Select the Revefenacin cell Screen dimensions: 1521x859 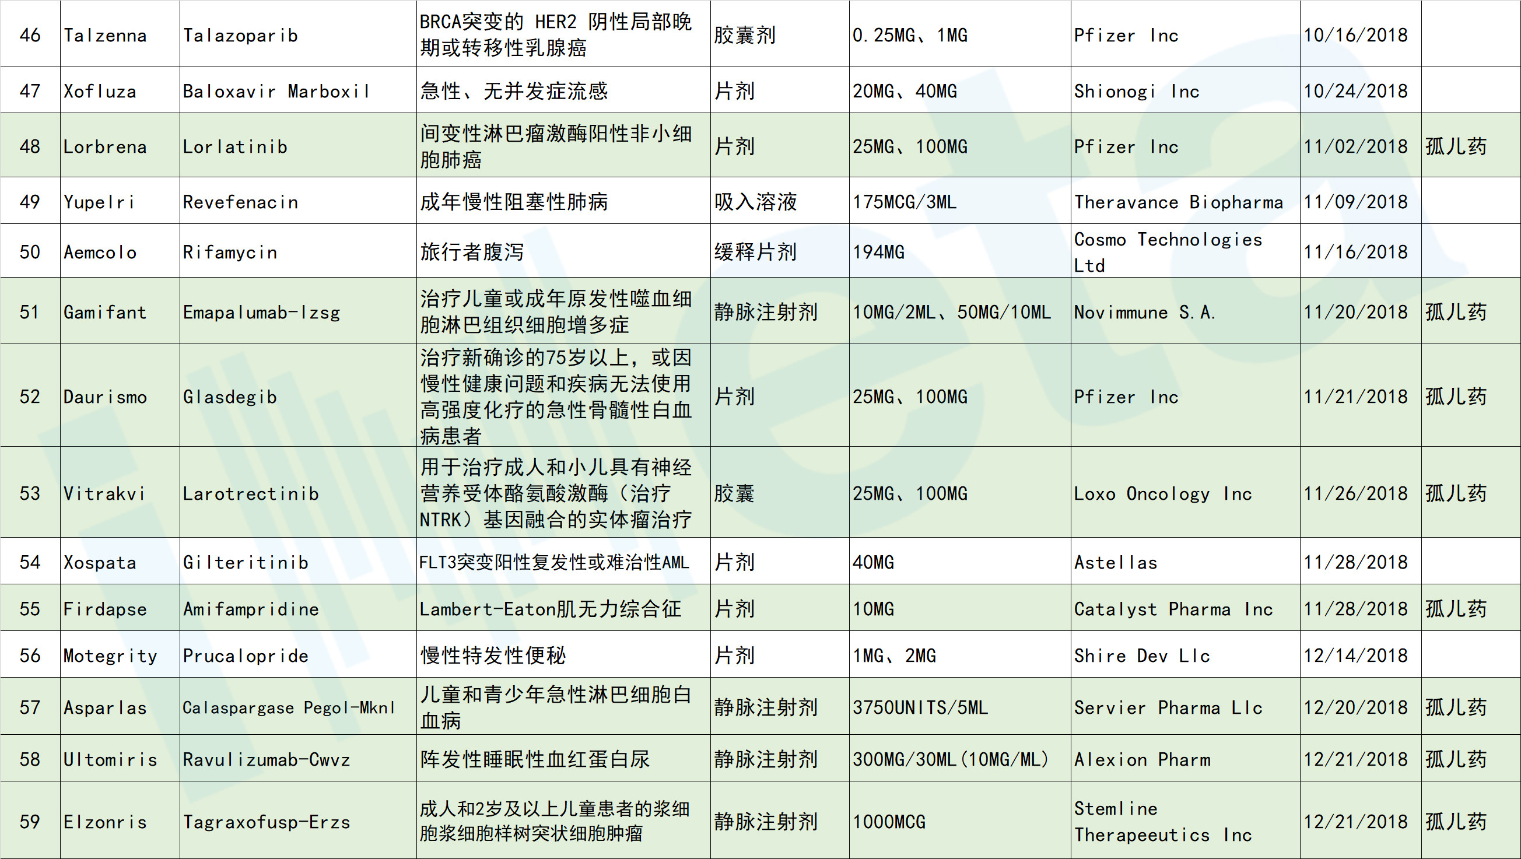298,201
